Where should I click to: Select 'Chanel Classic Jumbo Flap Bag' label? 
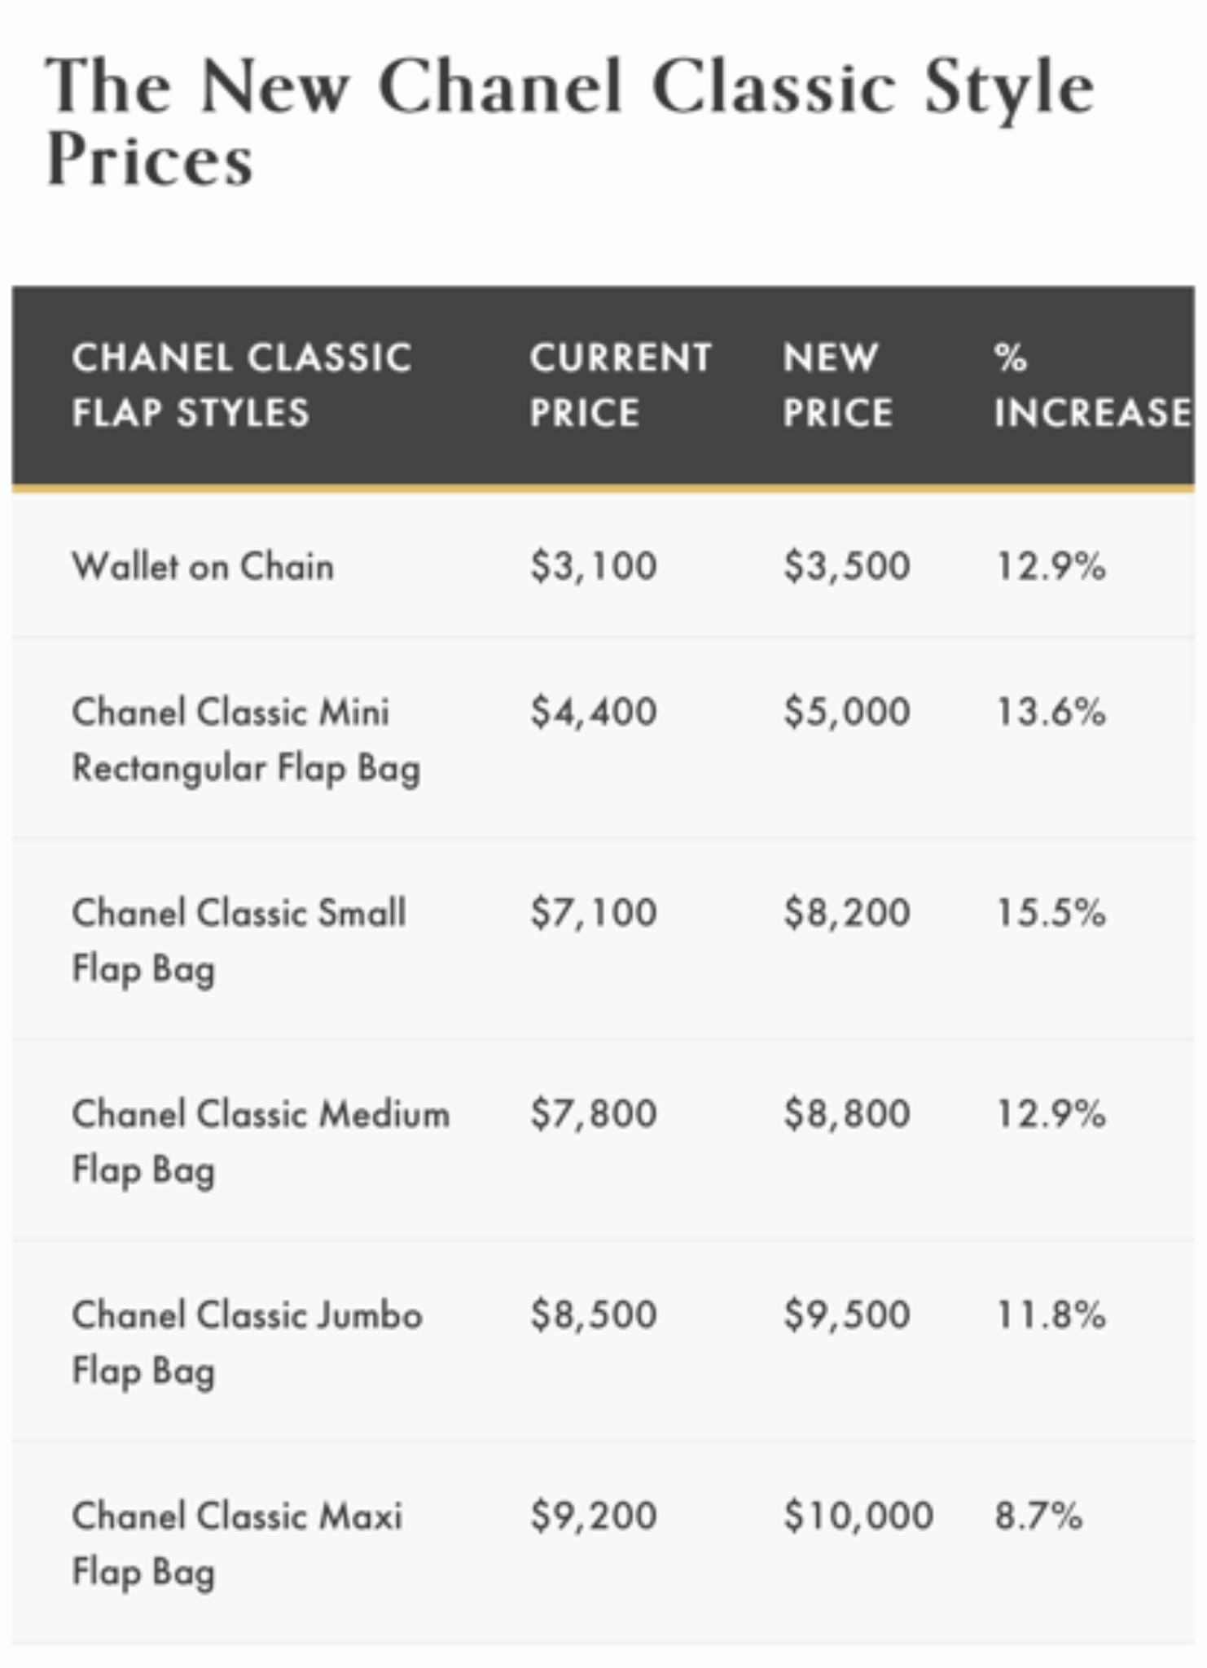(248, 1344)
